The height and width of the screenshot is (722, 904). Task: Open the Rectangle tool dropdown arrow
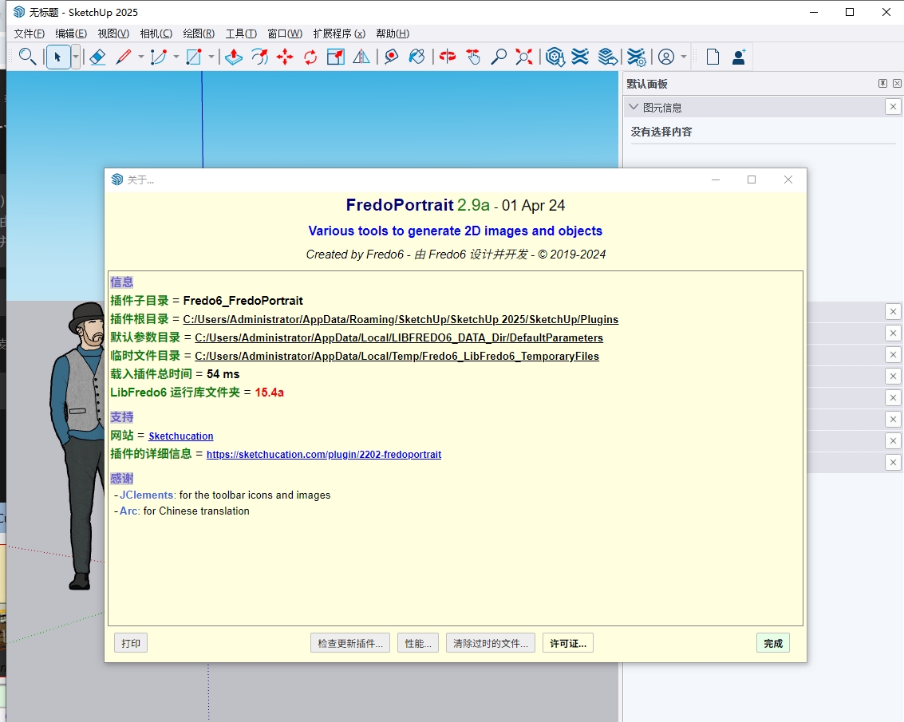point(211,57)
